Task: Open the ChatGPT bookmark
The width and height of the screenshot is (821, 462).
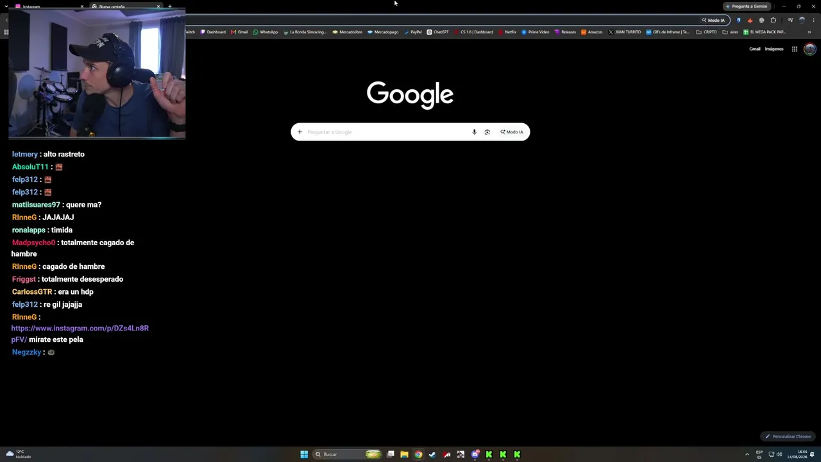Action: 438,32
